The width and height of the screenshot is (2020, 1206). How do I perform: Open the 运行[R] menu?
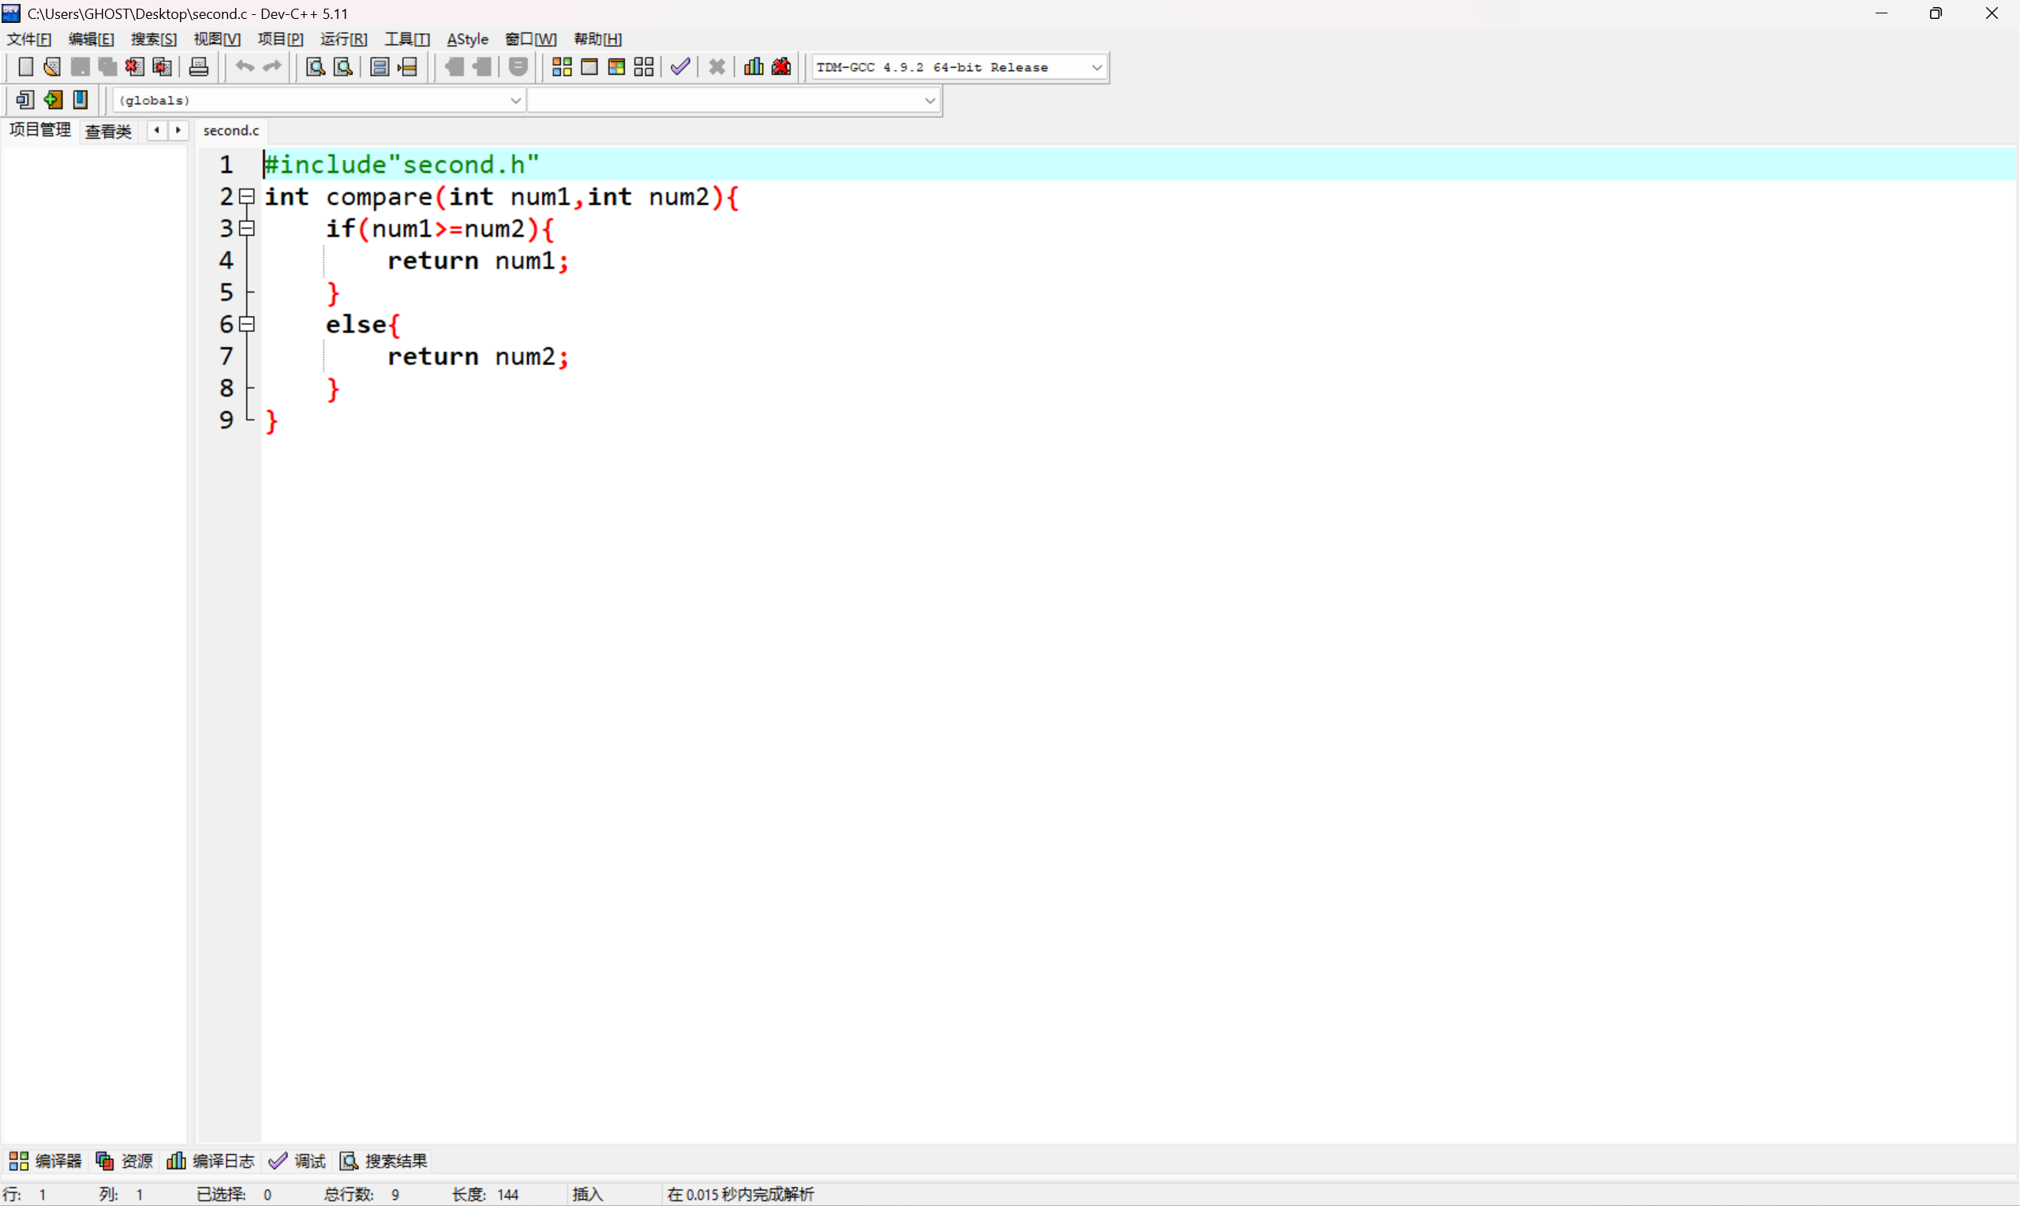343,39
